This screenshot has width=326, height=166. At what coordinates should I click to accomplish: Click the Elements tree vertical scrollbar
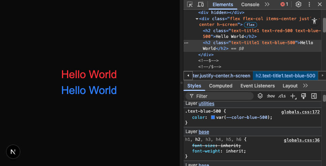[x=324, y=25]
